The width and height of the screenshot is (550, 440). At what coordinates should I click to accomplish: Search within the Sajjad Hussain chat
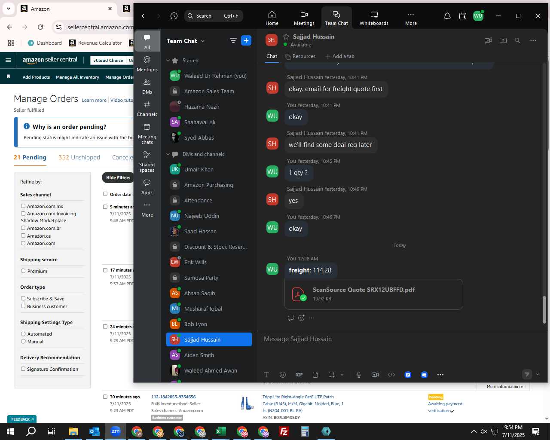(517, 40)
